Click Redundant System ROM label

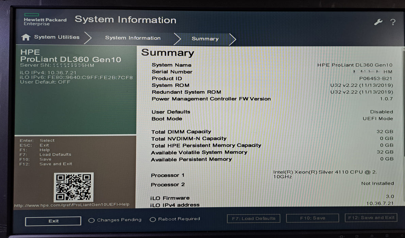pyautogui.click(x=186, y=92)
